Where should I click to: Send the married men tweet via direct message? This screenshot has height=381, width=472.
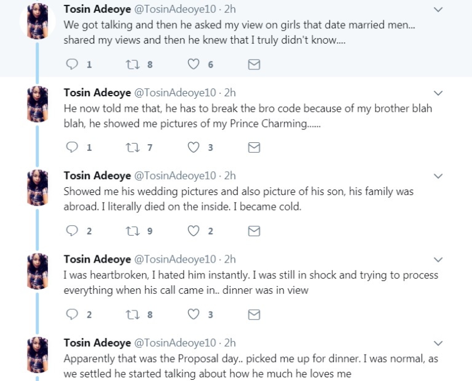click(253, 64)
